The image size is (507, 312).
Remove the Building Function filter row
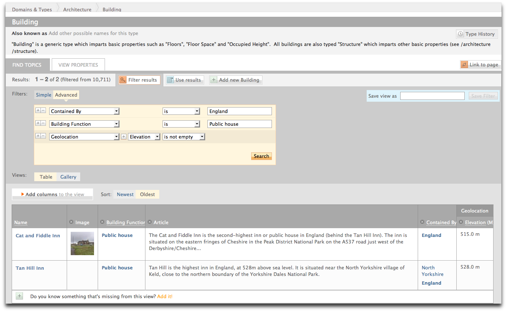click(x=43, y=123)
